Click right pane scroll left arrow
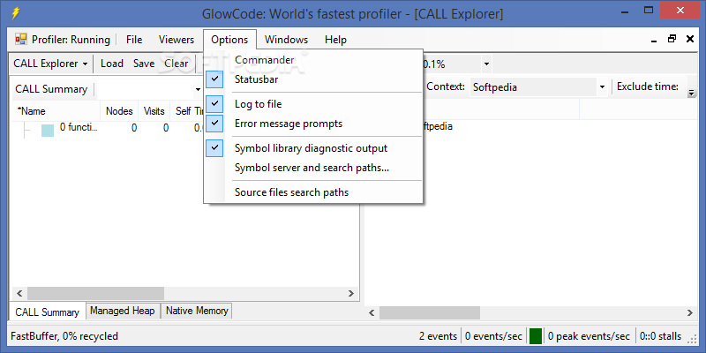This screenshot has width=706, height=353. 372,312
